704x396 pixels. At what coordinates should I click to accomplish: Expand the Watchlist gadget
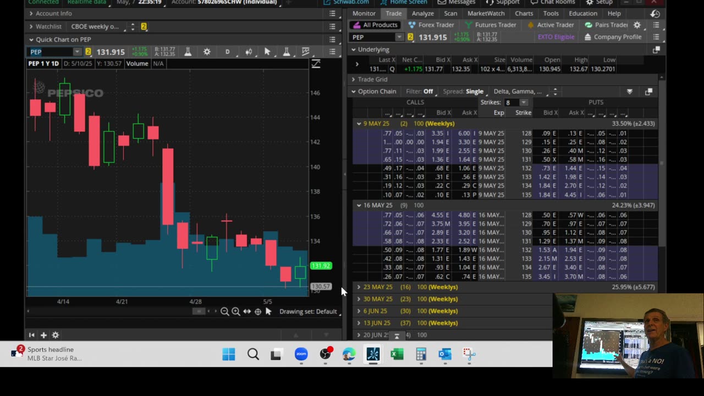[x=31, y=26]
